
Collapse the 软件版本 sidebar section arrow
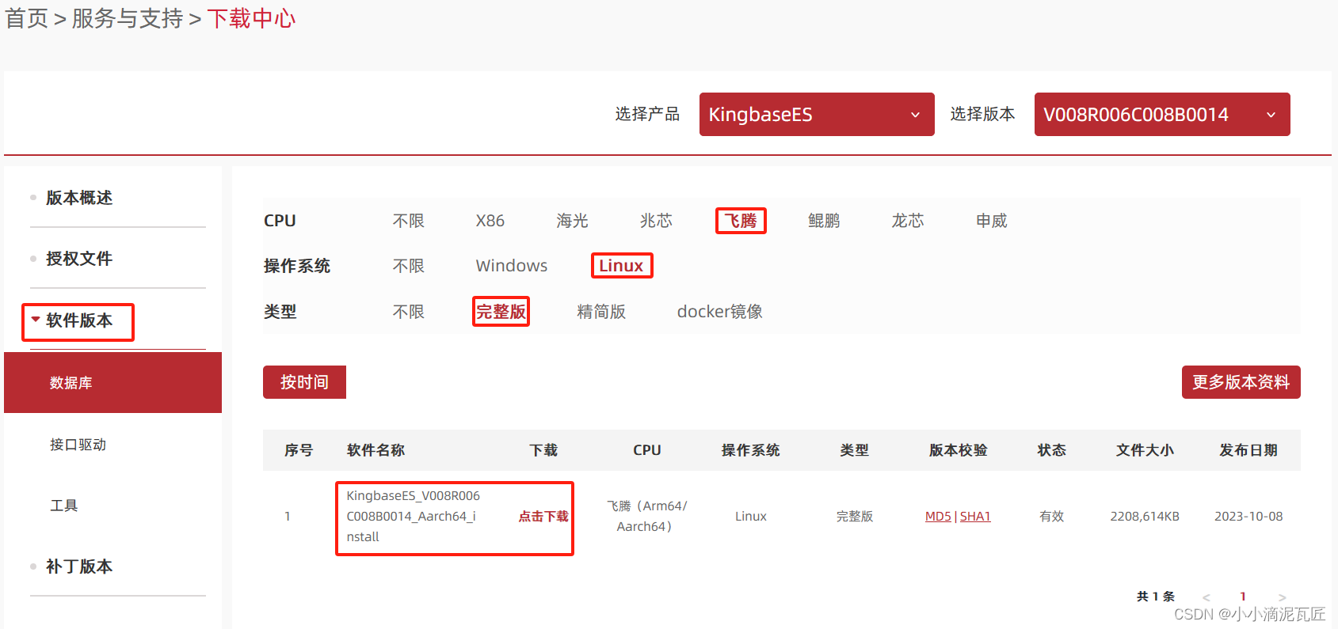click(36, 320)
